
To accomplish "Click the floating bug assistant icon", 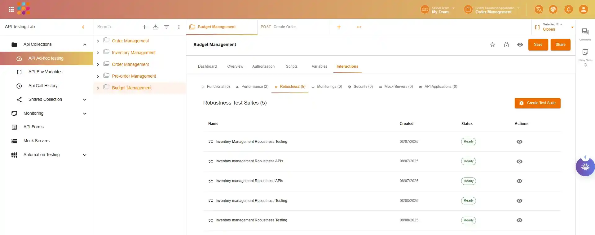I will (585, 167).
